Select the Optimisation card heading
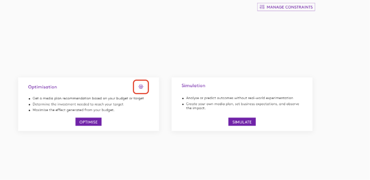370x180 pixels. coord(42,87)
